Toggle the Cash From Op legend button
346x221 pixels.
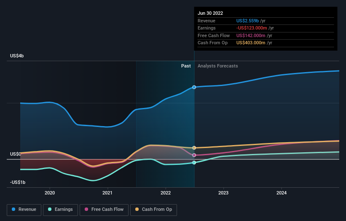[x=153, y=210]
